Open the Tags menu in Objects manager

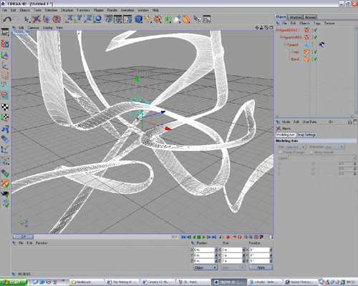317,23
